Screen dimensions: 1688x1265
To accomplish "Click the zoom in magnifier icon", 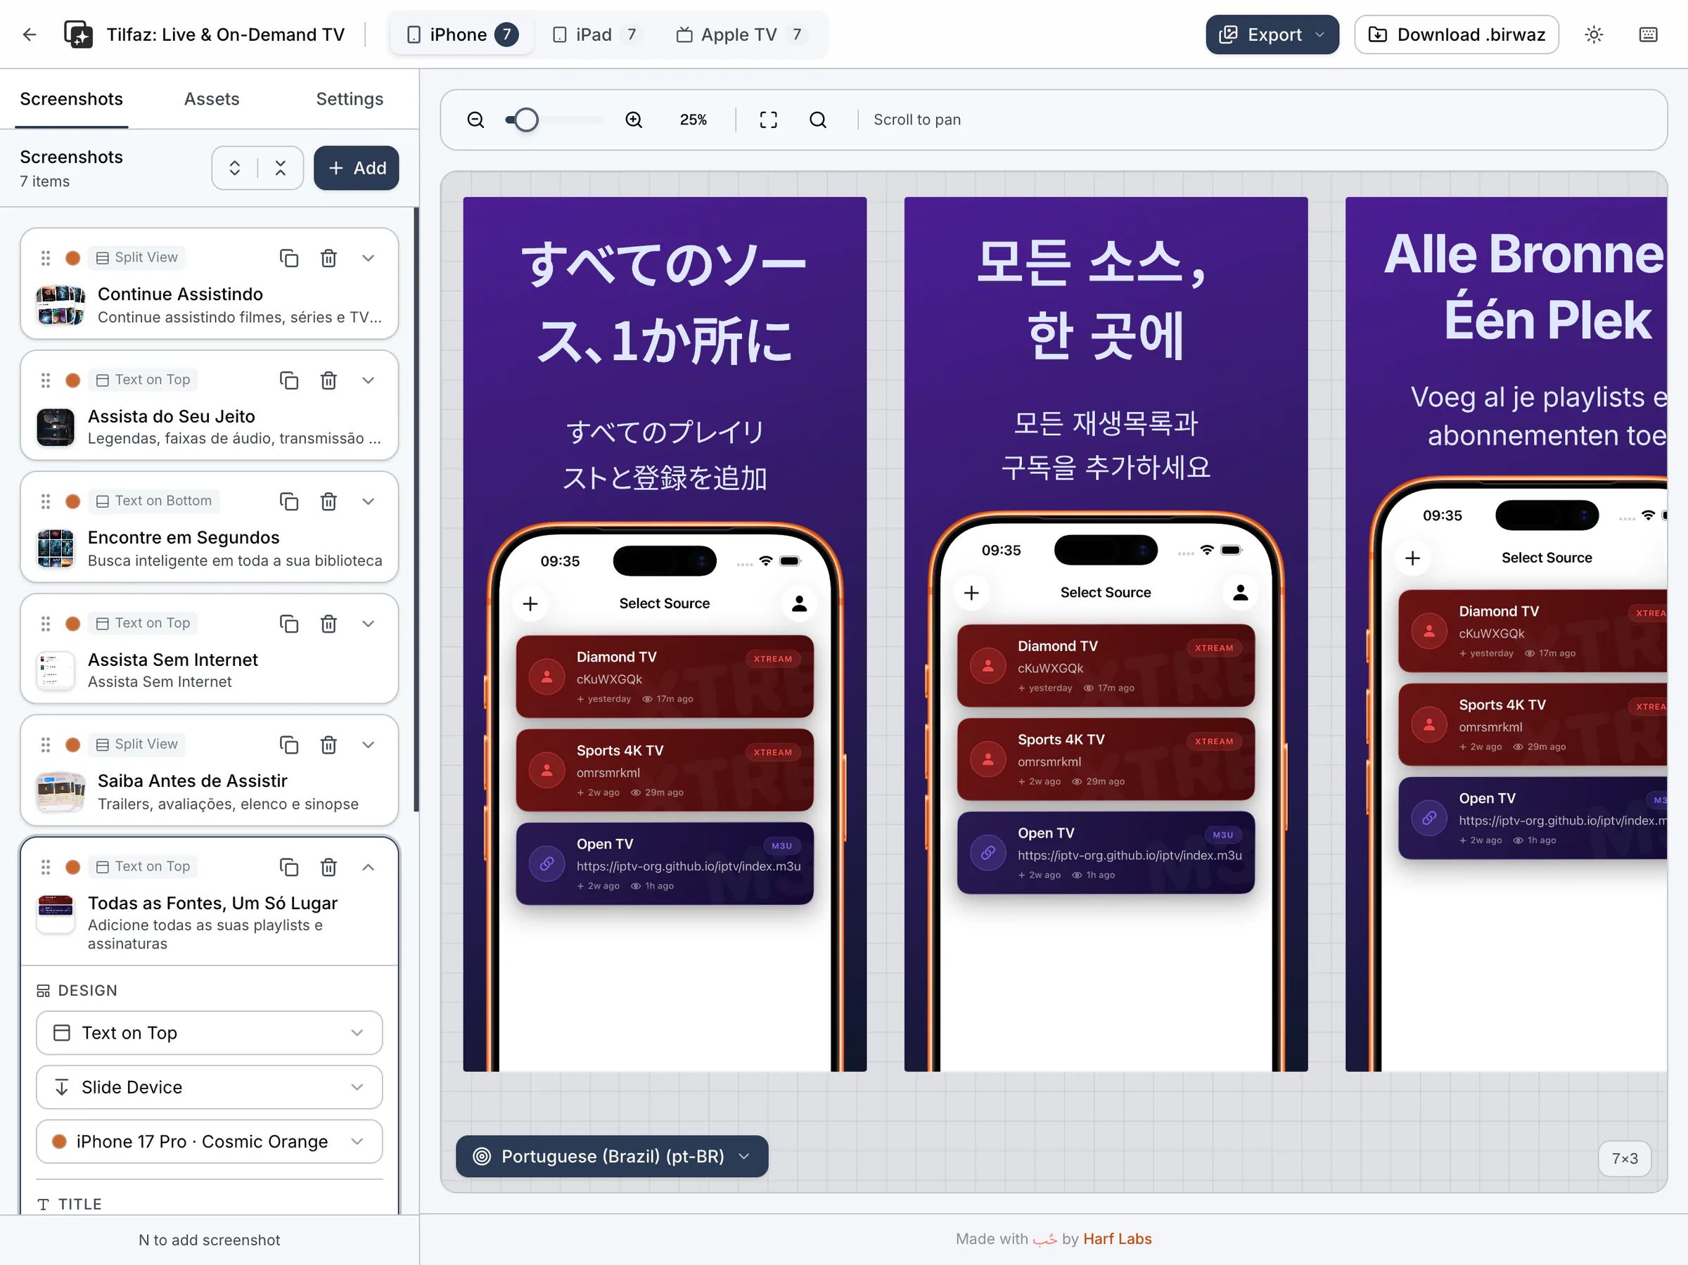I will click(x=634, y=120).
